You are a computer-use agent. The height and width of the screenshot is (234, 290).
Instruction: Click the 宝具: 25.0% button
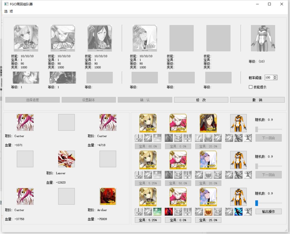coord(208,220)
